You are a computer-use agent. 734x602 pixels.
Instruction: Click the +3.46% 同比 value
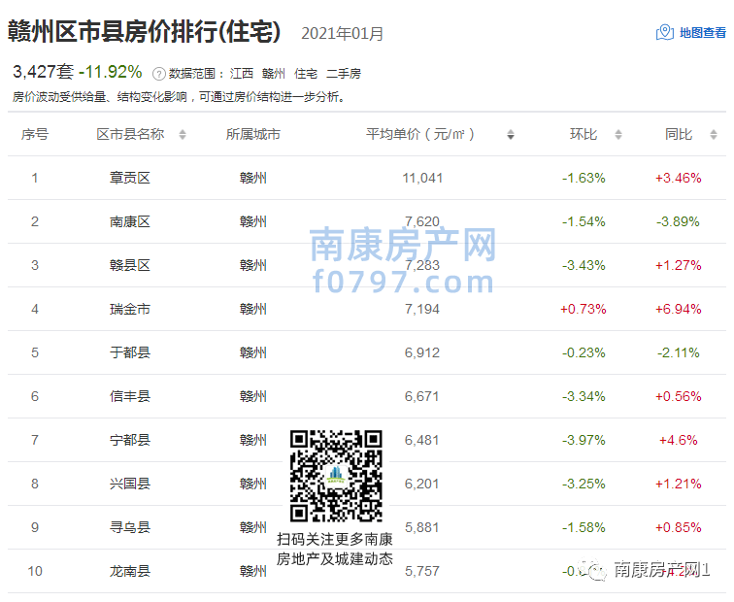pyautogui.click(x=679, y=178)
